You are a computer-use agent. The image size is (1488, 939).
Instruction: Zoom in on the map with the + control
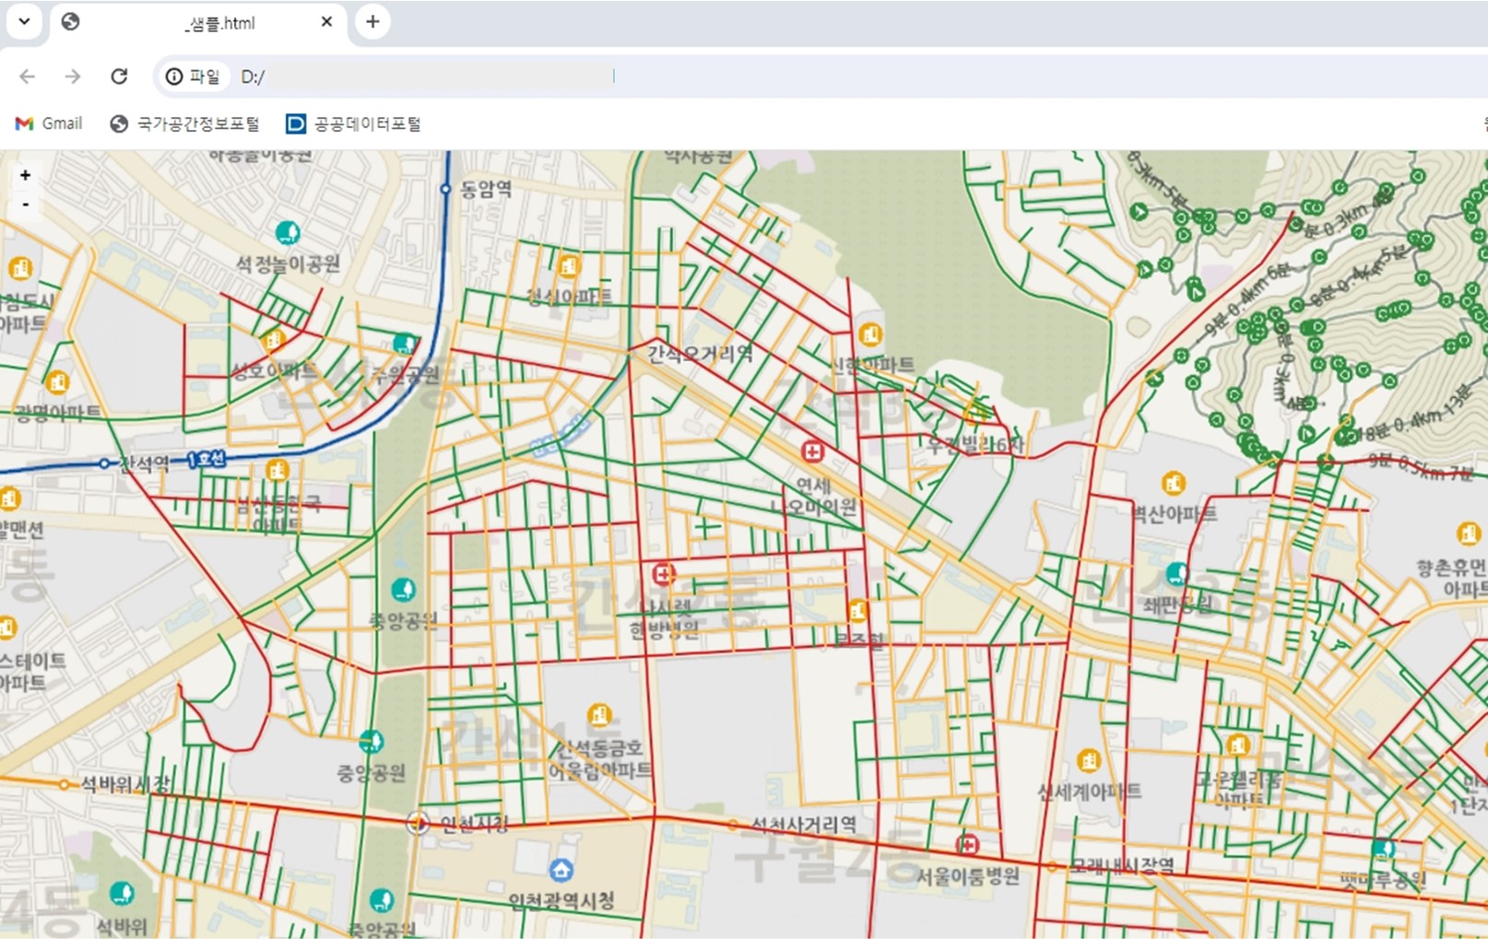click(25, 174)
